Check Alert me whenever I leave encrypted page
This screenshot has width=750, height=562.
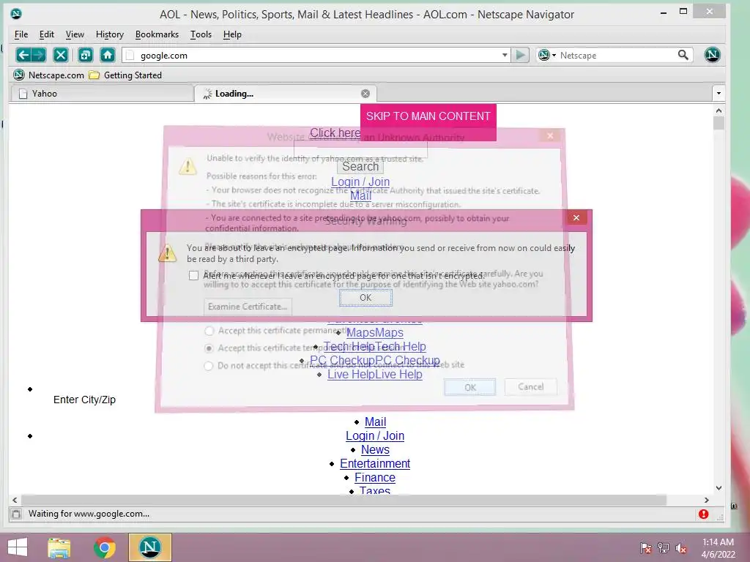coord(193,276)
